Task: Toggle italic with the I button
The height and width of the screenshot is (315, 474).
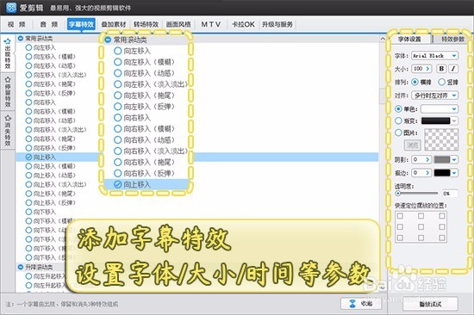Action: point(453,69)
